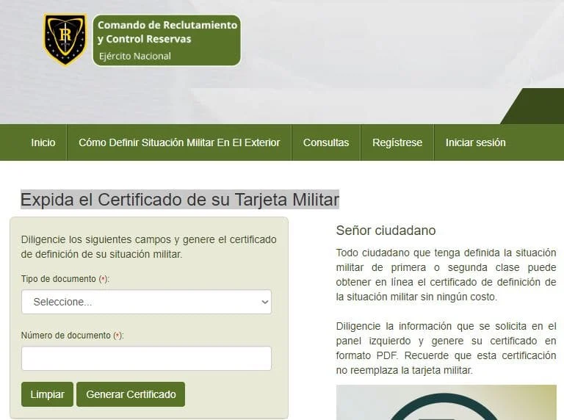Click the paragraph starting 'Diligencie la información'

coord(446,348)
